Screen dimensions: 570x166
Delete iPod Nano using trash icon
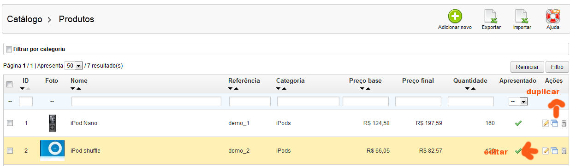[x=564, y=123]
